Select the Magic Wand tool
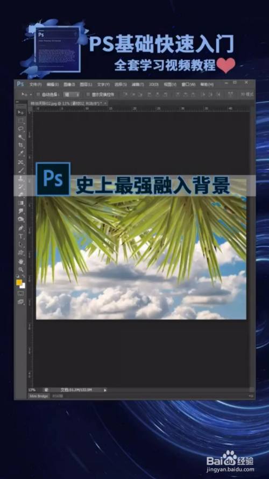The width and height of the screenshot is (269, 479). coord(21,137)
